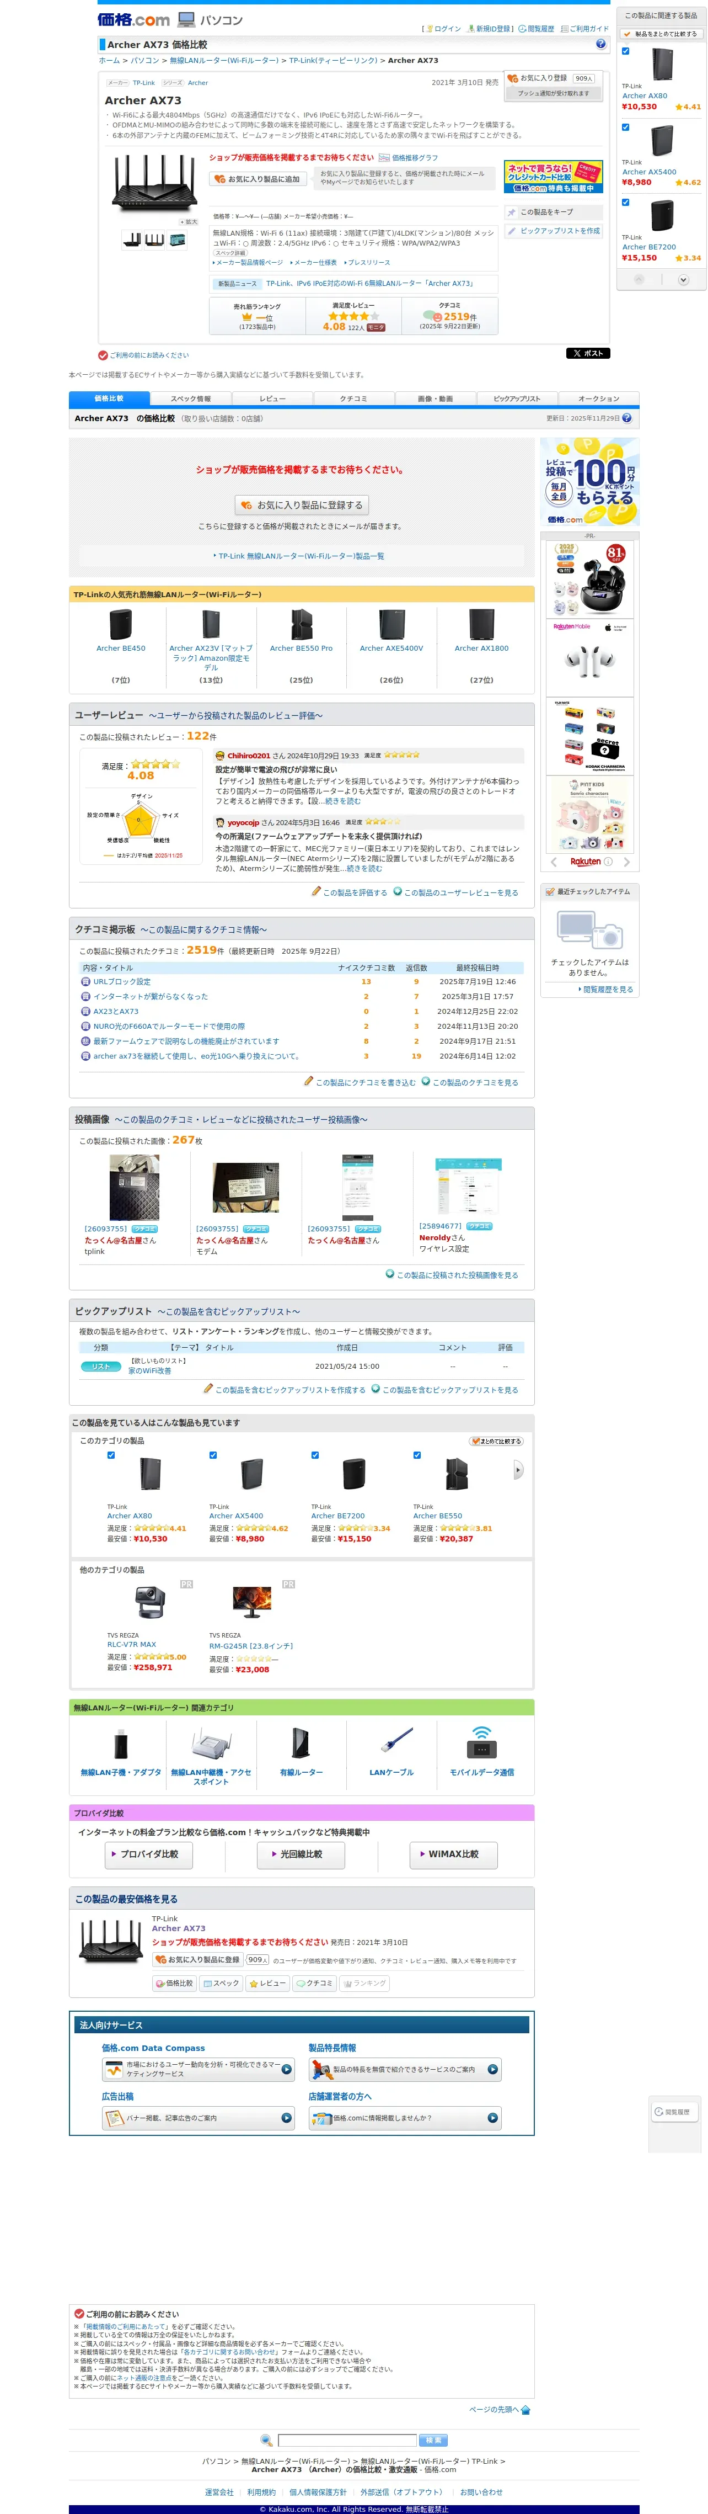Click the レビュー star button in footer product box

tap(268, 1983)
